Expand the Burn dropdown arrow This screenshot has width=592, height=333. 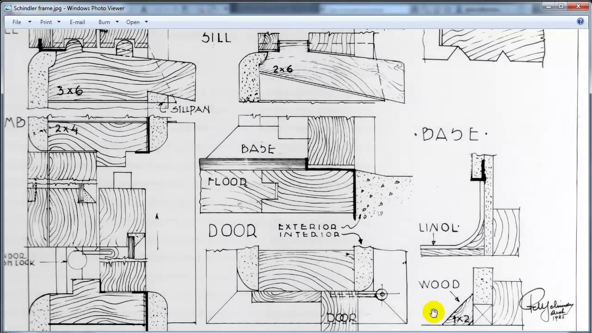(117, 22)
